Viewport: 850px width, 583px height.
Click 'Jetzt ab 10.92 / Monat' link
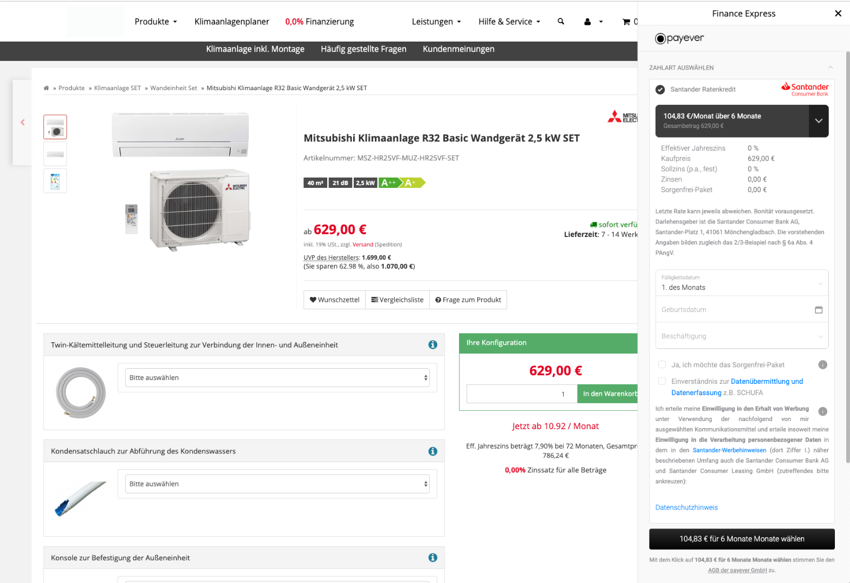coord(556,426)
